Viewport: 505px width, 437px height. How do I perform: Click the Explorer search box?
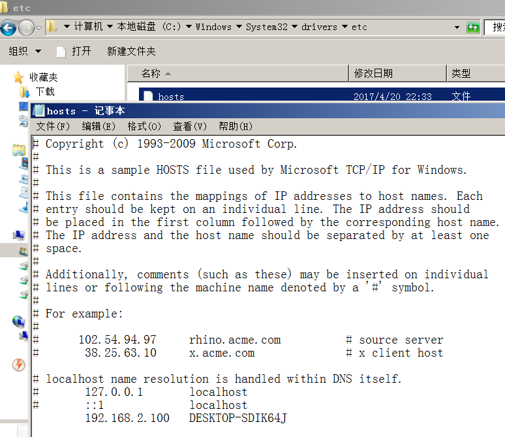point(497,27)
